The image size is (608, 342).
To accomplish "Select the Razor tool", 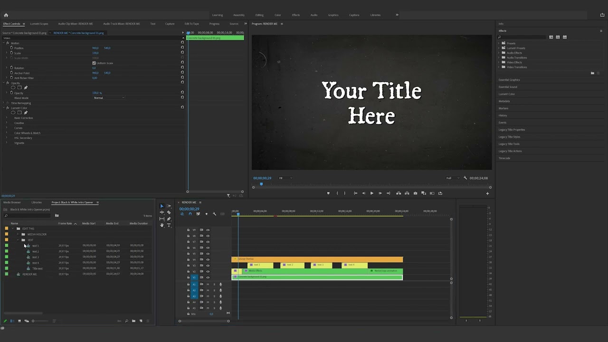I will [169, 212].
